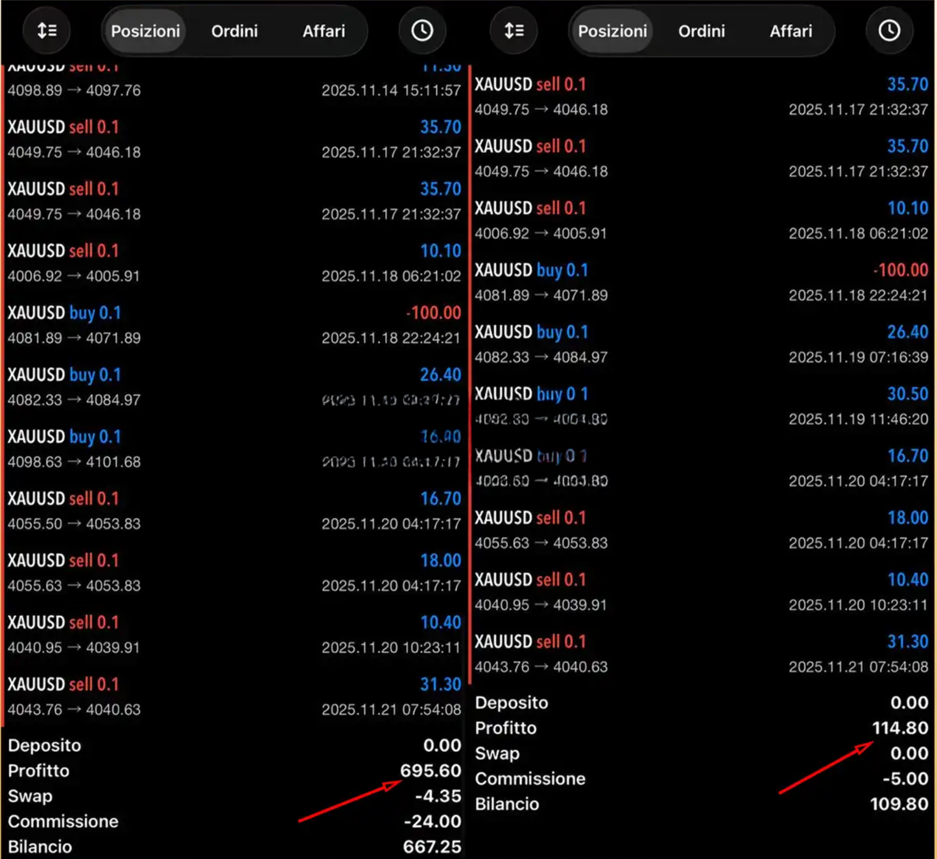Viewport: 937px width, 859px height.
Task: Open left panel sell trade 4043.76 → 4040.63
Action: click(233, 696)
